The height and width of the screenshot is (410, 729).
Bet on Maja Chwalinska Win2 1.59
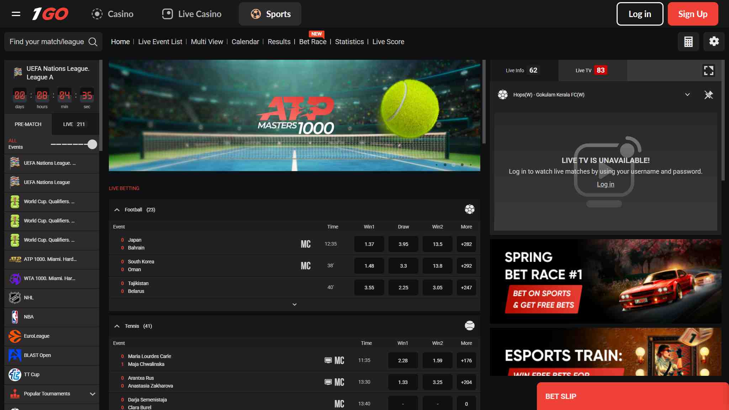pos(437,361)
